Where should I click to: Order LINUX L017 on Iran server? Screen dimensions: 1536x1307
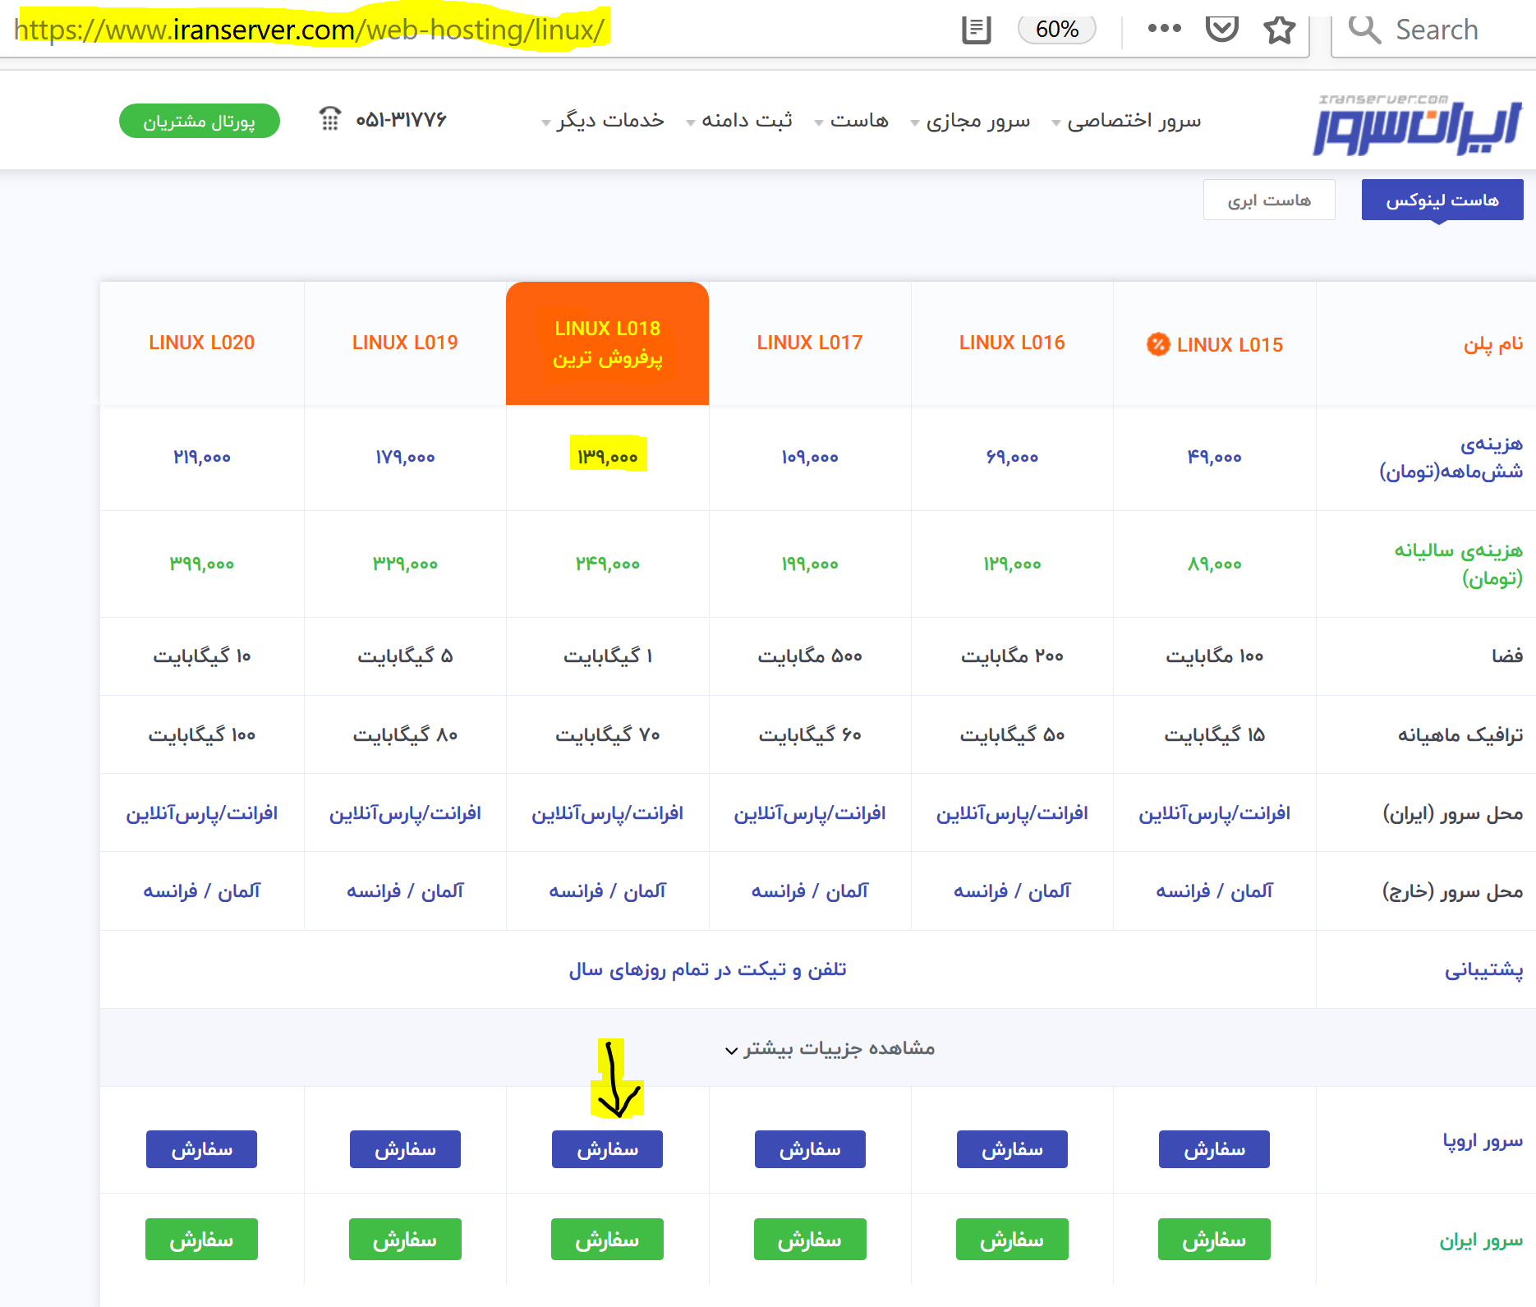click(810, 1240)
